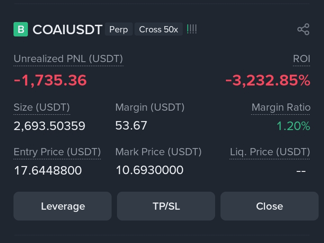
Task: Show the ROI label tooltip
Action: click(301, 59)
